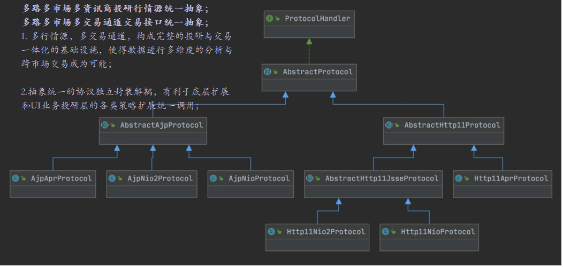Viewport: 563px width, 267px height.
Task: Click the green interface icon beside ProtocolHandler
Action: pos(270,18)
